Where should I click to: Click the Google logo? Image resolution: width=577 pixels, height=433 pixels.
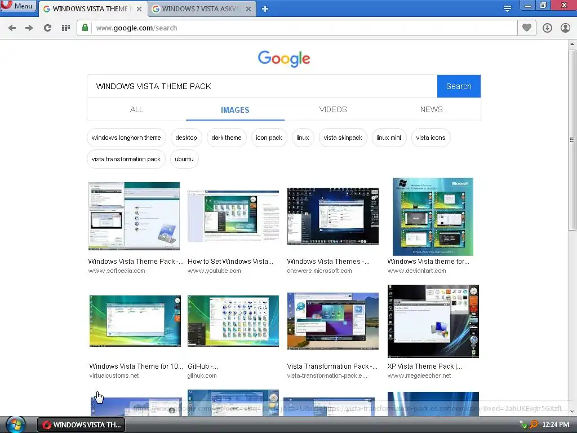point(284,59)
